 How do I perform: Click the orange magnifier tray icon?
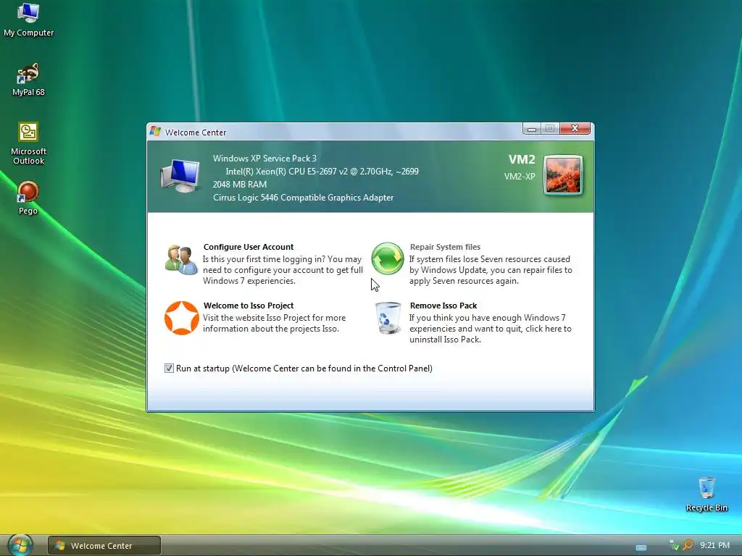[x=688, y=545]
